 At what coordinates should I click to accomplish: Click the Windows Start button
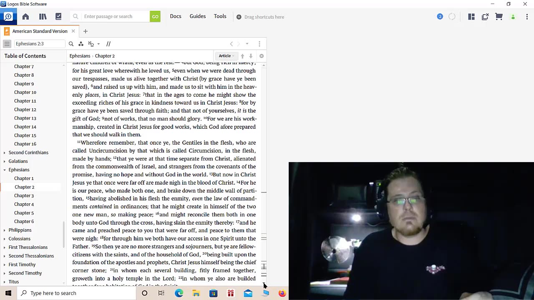(8, 293)
